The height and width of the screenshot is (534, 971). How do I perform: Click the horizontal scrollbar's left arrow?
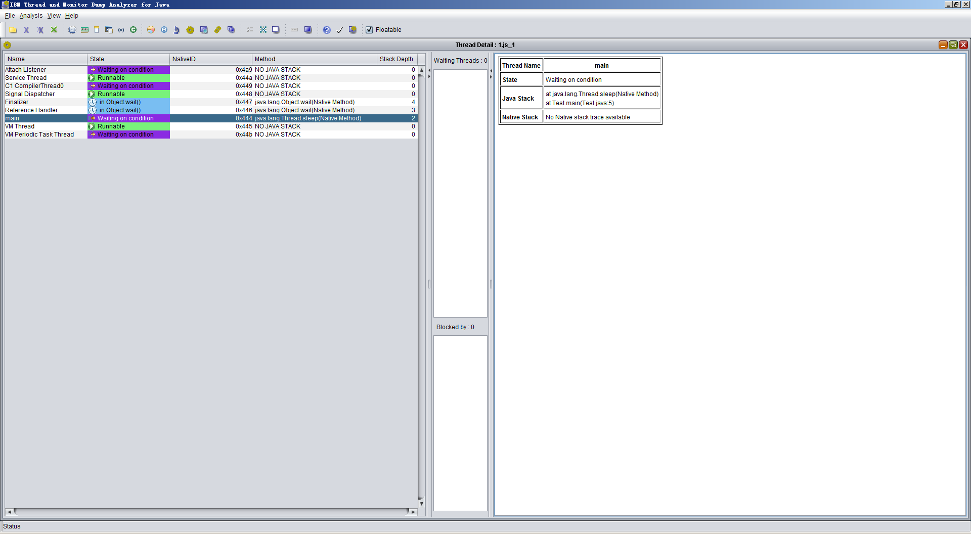[9, 512]
